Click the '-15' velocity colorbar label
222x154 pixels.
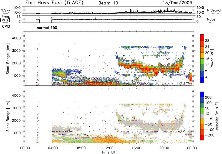(x=208, y=119)
